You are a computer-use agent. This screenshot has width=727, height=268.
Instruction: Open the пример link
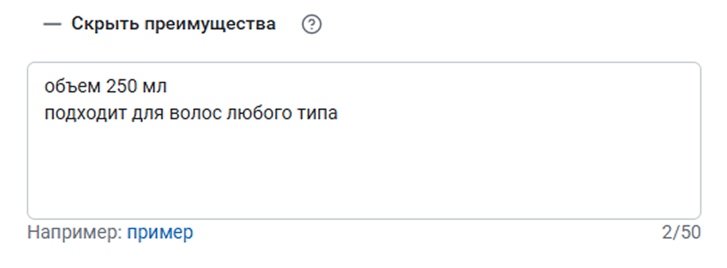(x=160, y=232)
